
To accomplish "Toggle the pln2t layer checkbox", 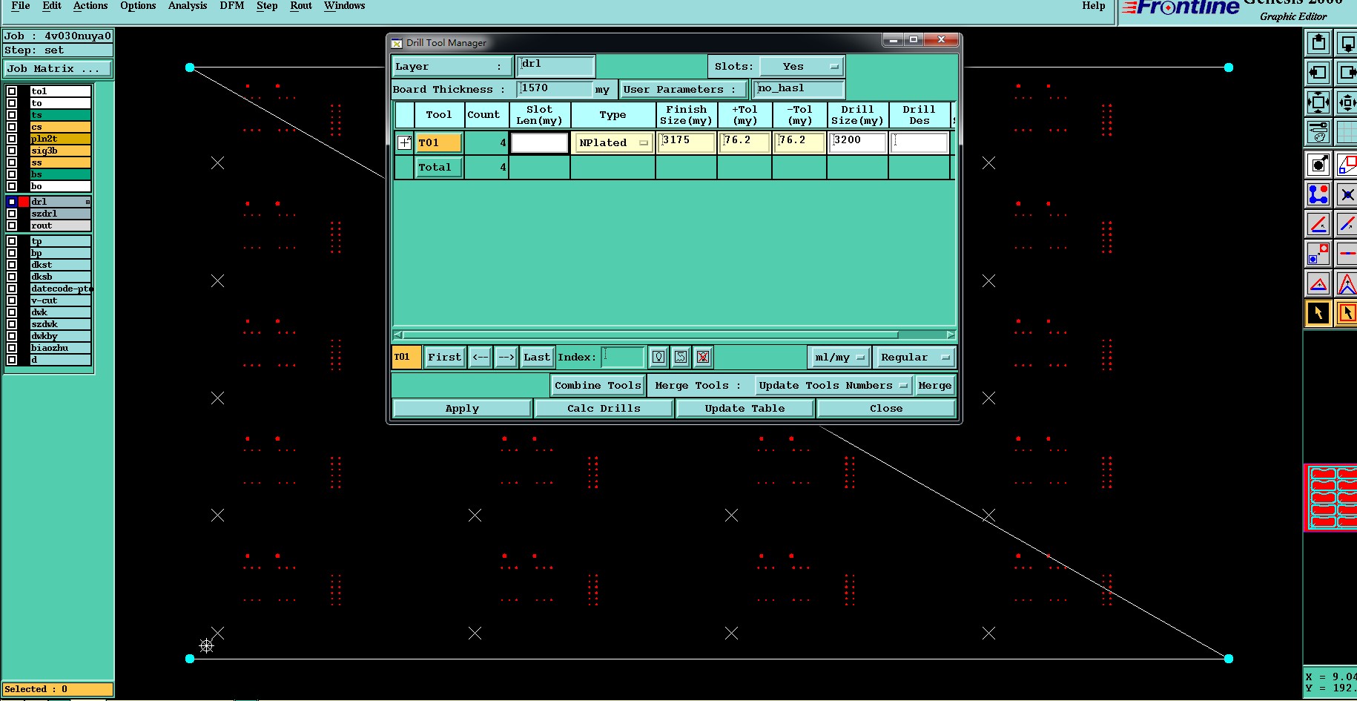I will pyautogui.click(x=12, y=139).
